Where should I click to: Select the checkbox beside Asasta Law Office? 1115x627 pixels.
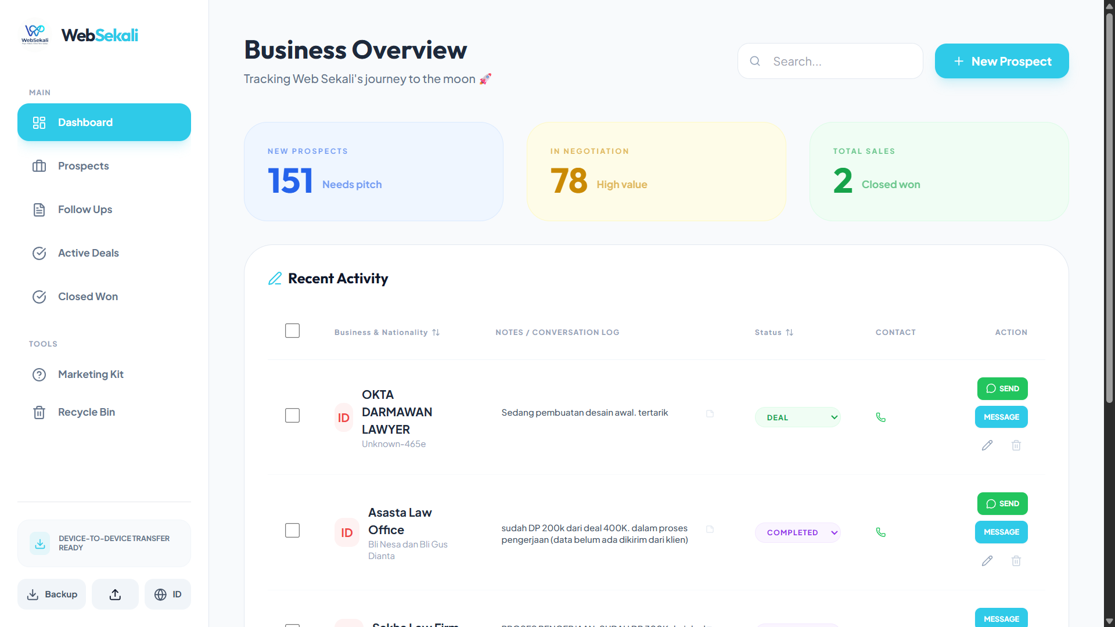click(292, 530)
